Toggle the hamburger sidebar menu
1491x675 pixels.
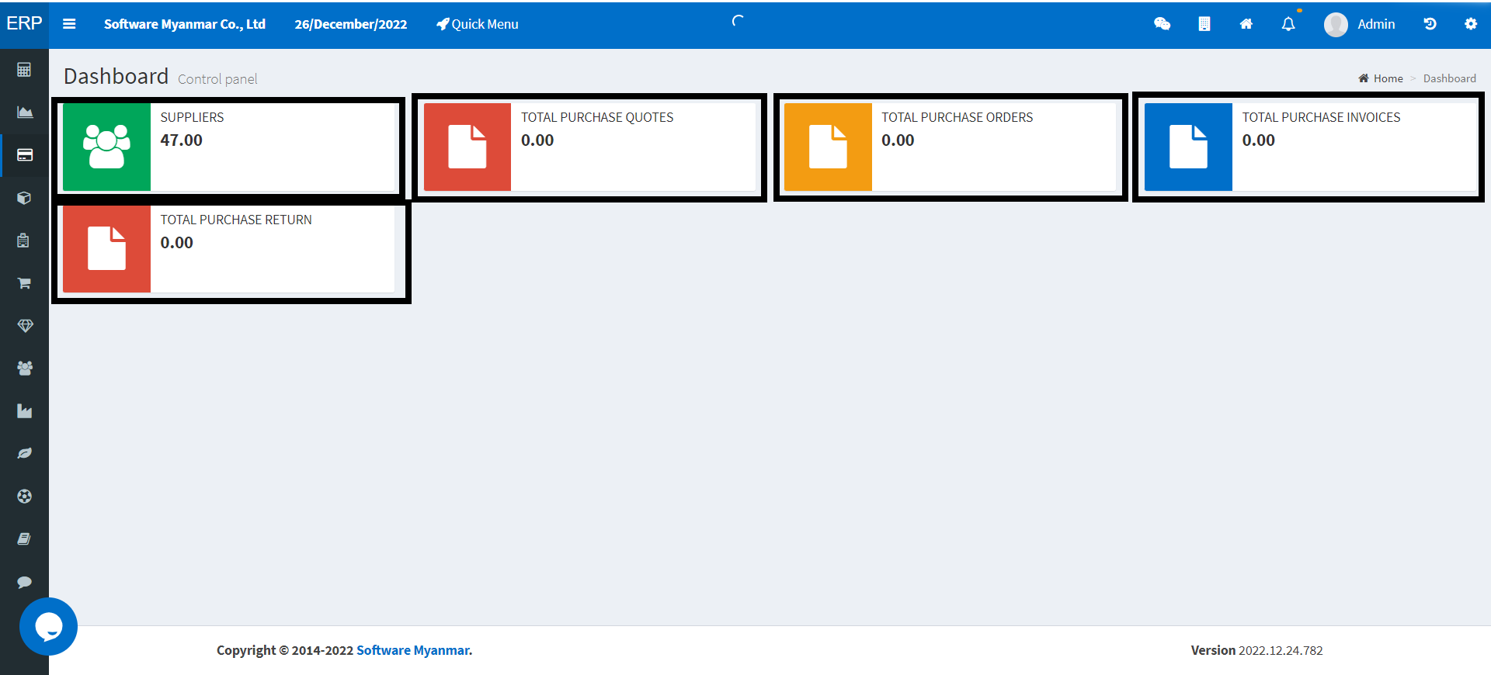coord(69,24)
